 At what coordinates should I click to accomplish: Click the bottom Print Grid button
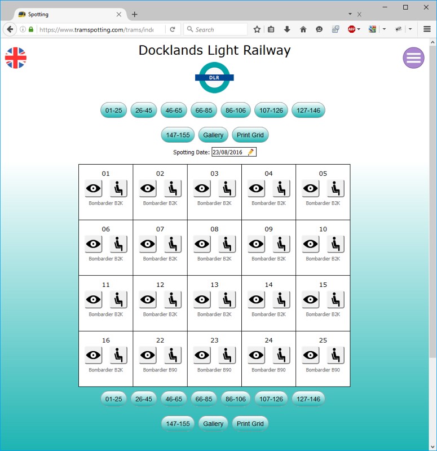[250, 424]
